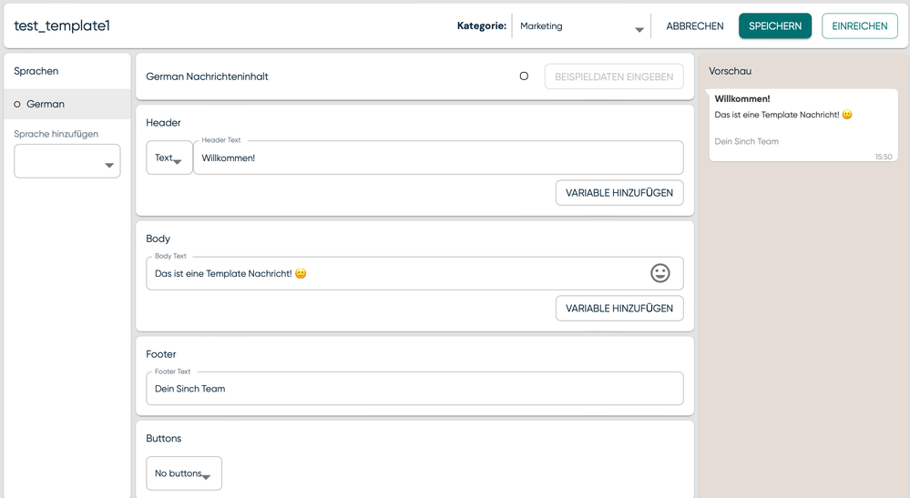910x498 pixels.
Task: Click the Footer Text input field
Action: pos(414,389)
